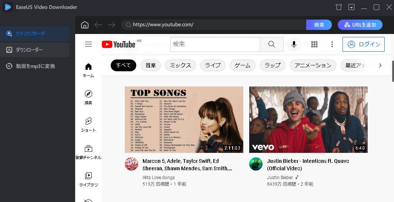The image size is (394, 202).
Task: Go to the home page icon
Action: (x=85, y=25)
